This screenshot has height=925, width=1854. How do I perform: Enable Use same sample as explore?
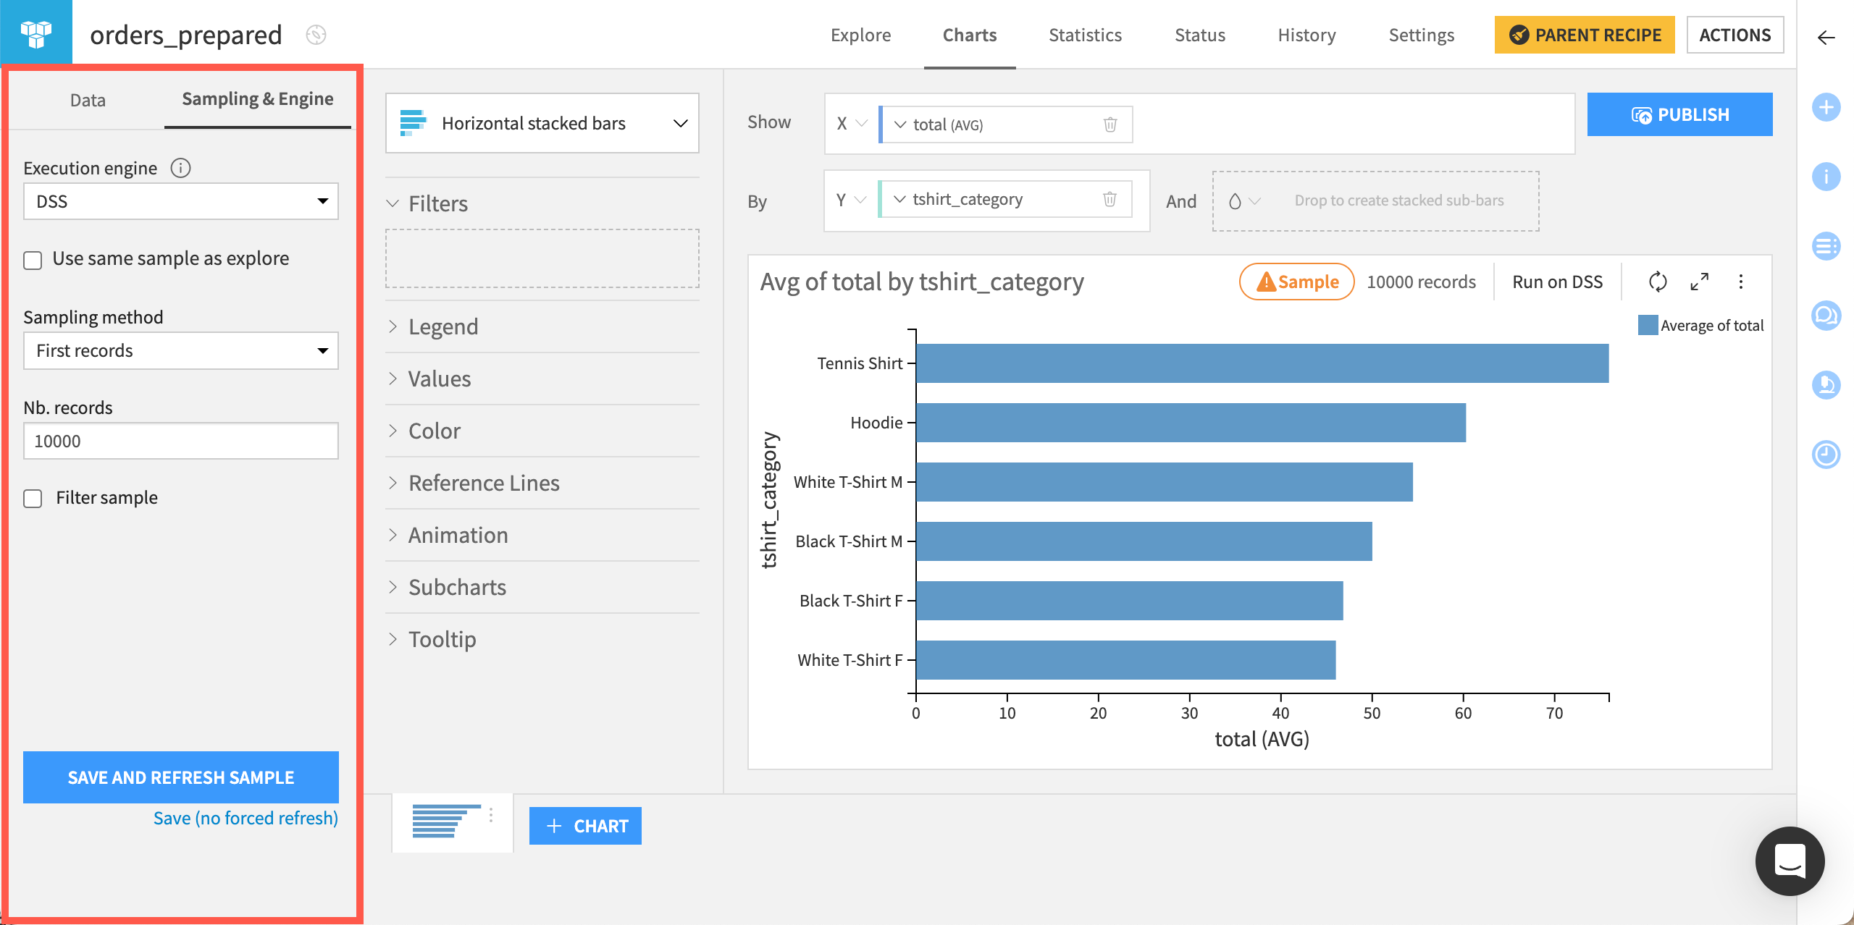coord(33,259)
